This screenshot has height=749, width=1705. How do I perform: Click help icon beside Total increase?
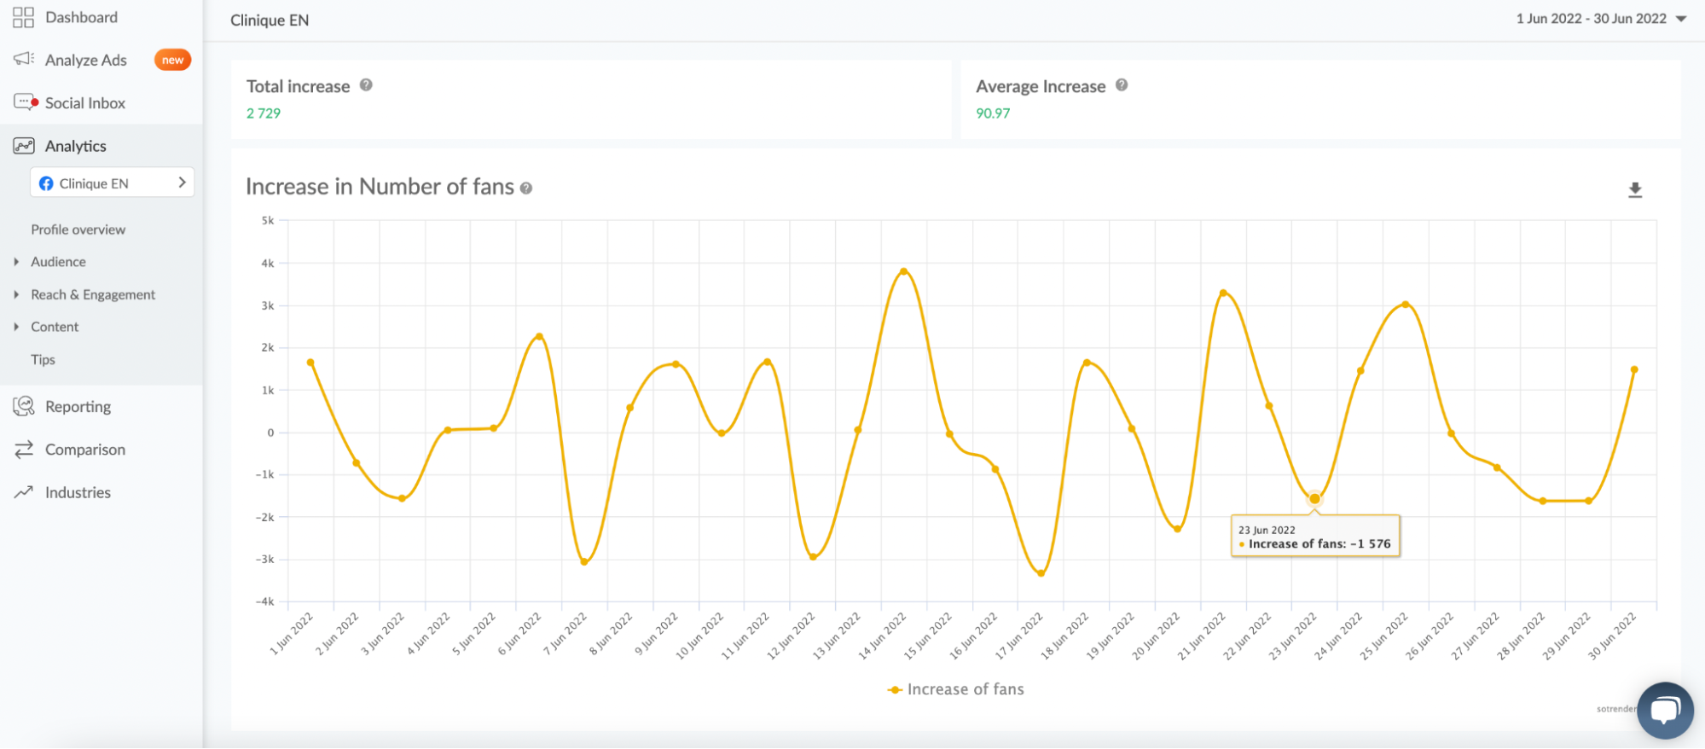(x=366, y=85)
